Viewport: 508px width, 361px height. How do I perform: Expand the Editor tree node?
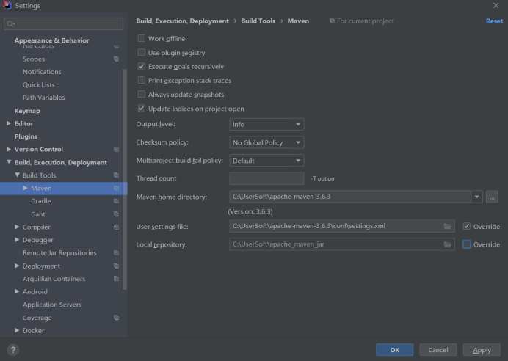[x=9, y=123]
